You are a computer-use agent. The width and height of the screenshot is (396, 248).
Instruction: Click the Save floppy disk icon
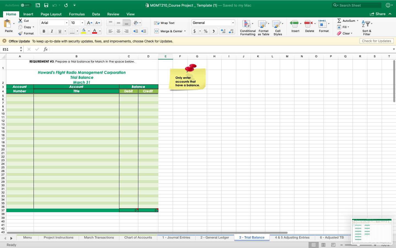coord(46,5)
